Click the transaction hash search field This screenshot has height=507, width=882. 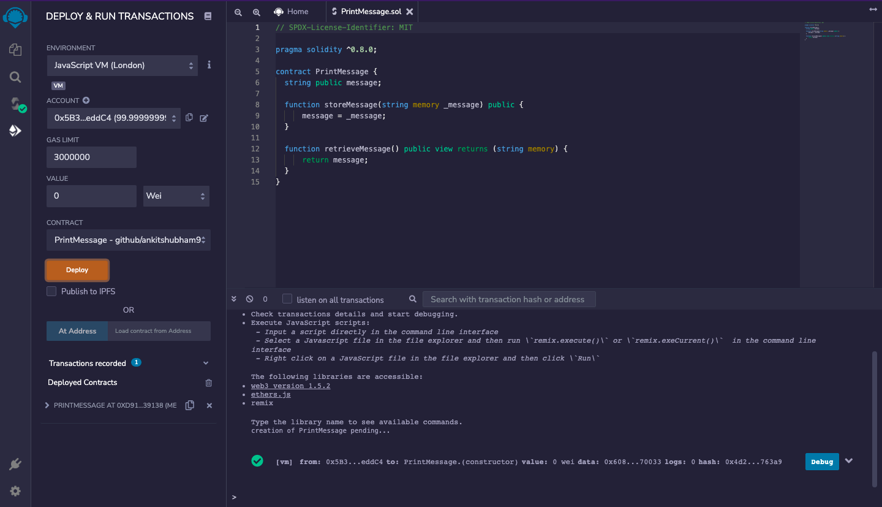(509, 299)
